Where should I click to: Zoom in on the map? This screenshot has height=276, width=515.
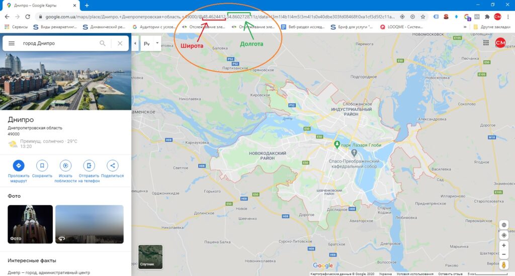504,246
